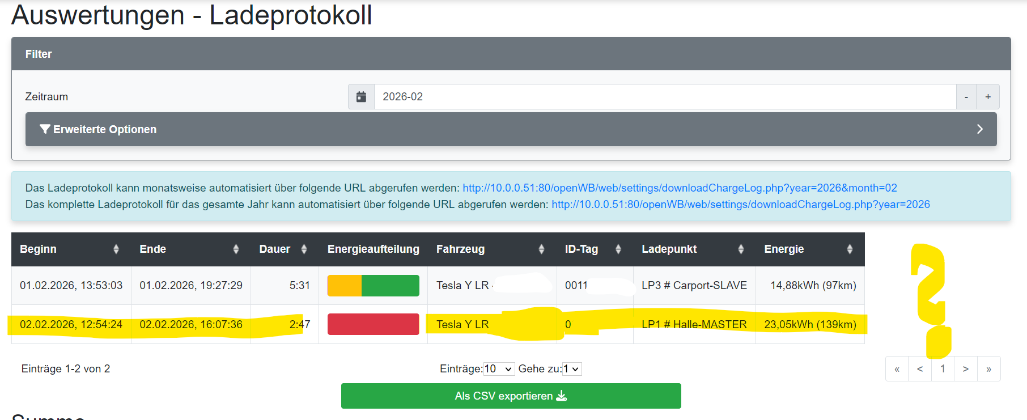Sort table by Beginn column arrows

[116, 249]
